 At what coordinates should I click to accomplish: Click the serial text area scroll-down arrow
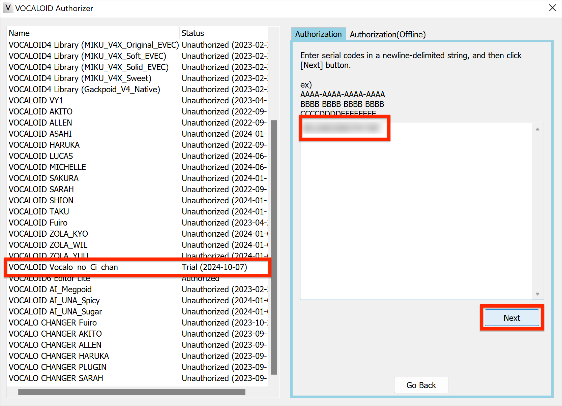point(538,294)
